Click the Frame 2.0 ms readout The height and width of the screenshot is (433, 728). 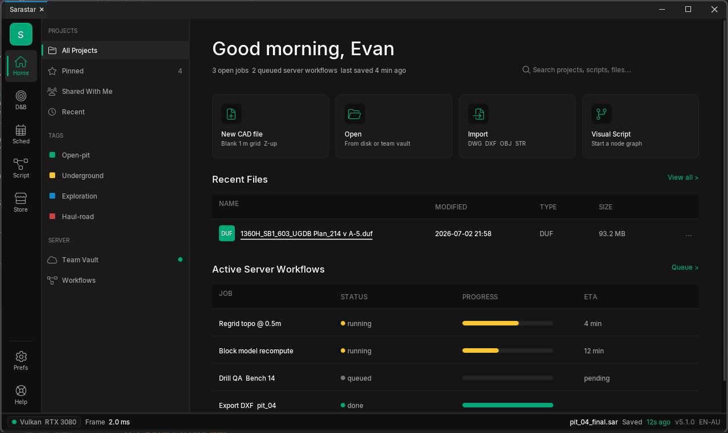tap(107, 422)
